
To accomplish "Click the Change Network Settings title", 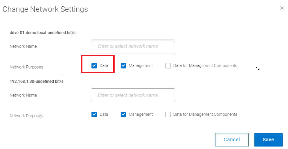I will [x=45, y=9].
